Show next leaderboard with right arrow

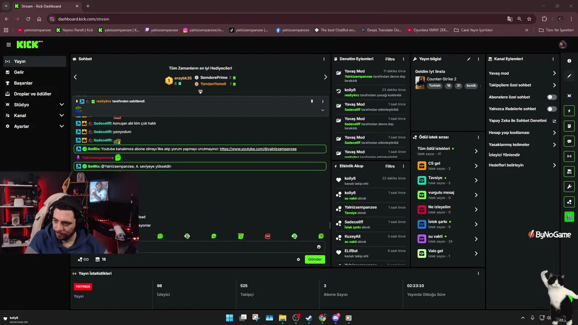coord(325,77)
